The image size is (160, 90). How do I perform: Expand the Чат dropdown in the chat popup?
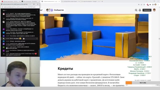pyautogui.click(x=4, y=10)
